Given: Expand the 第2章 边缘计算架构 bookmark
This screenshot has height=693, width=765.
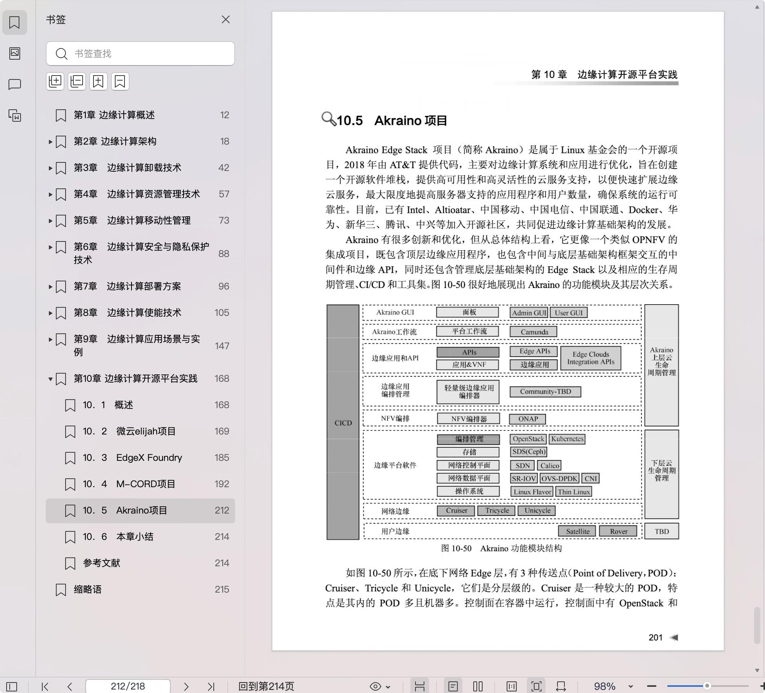Looking at the screenshot, I should click(50, 142).
